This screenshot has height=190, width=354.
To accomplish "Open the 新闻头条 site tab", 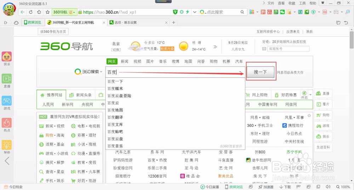I will [x=81, y=95].
